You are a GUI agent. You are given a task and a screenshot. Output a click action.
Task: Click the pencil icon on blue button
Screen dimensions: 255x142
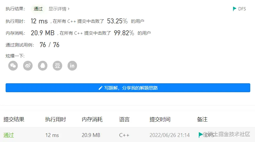[x=100, y=88]
